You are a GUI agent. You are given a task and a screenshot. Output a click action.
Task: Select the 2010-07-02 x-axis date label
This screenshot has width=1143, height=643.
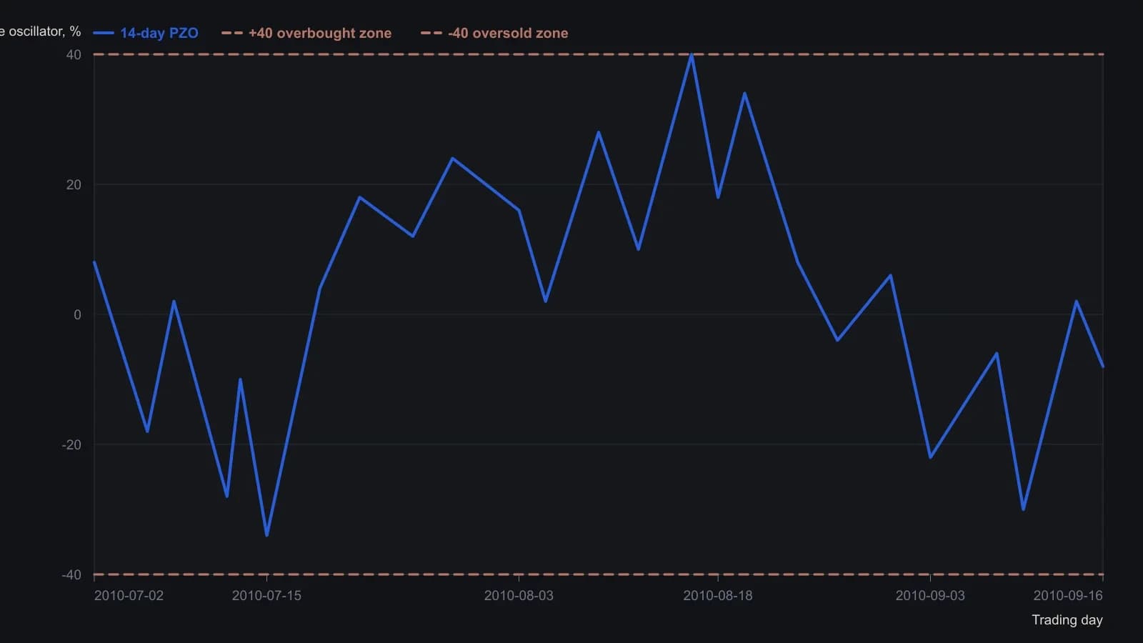(129, 595)
